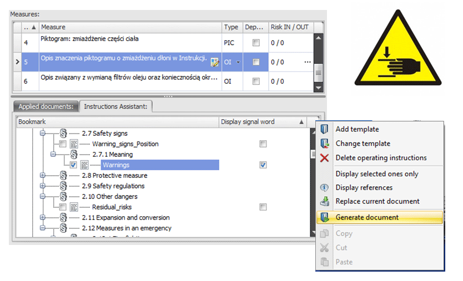Click the edit note icon in row 5
The width and height of the screenshot is (463, 281).
click(214, 62)
